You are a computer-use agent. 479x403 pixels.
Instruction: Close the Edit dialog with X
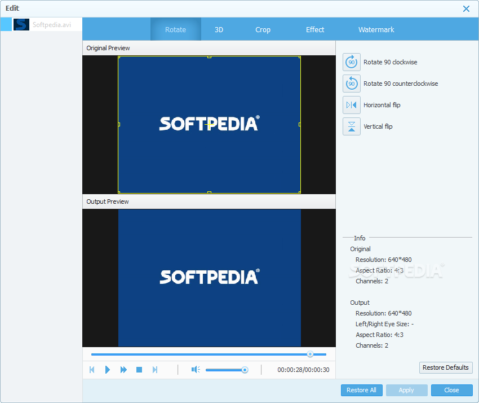(466, 8)
